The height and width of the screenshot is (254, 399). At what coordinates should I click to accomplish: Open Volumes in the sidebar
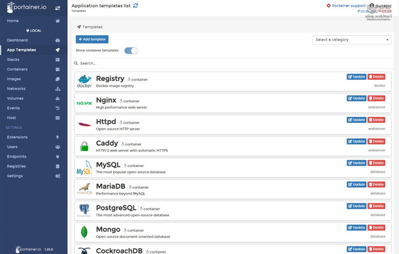pos(15,98)
